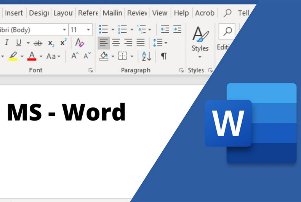301x202 pixels.
Task: Open borders dropdown arrow
Action: tap(132, 56)
